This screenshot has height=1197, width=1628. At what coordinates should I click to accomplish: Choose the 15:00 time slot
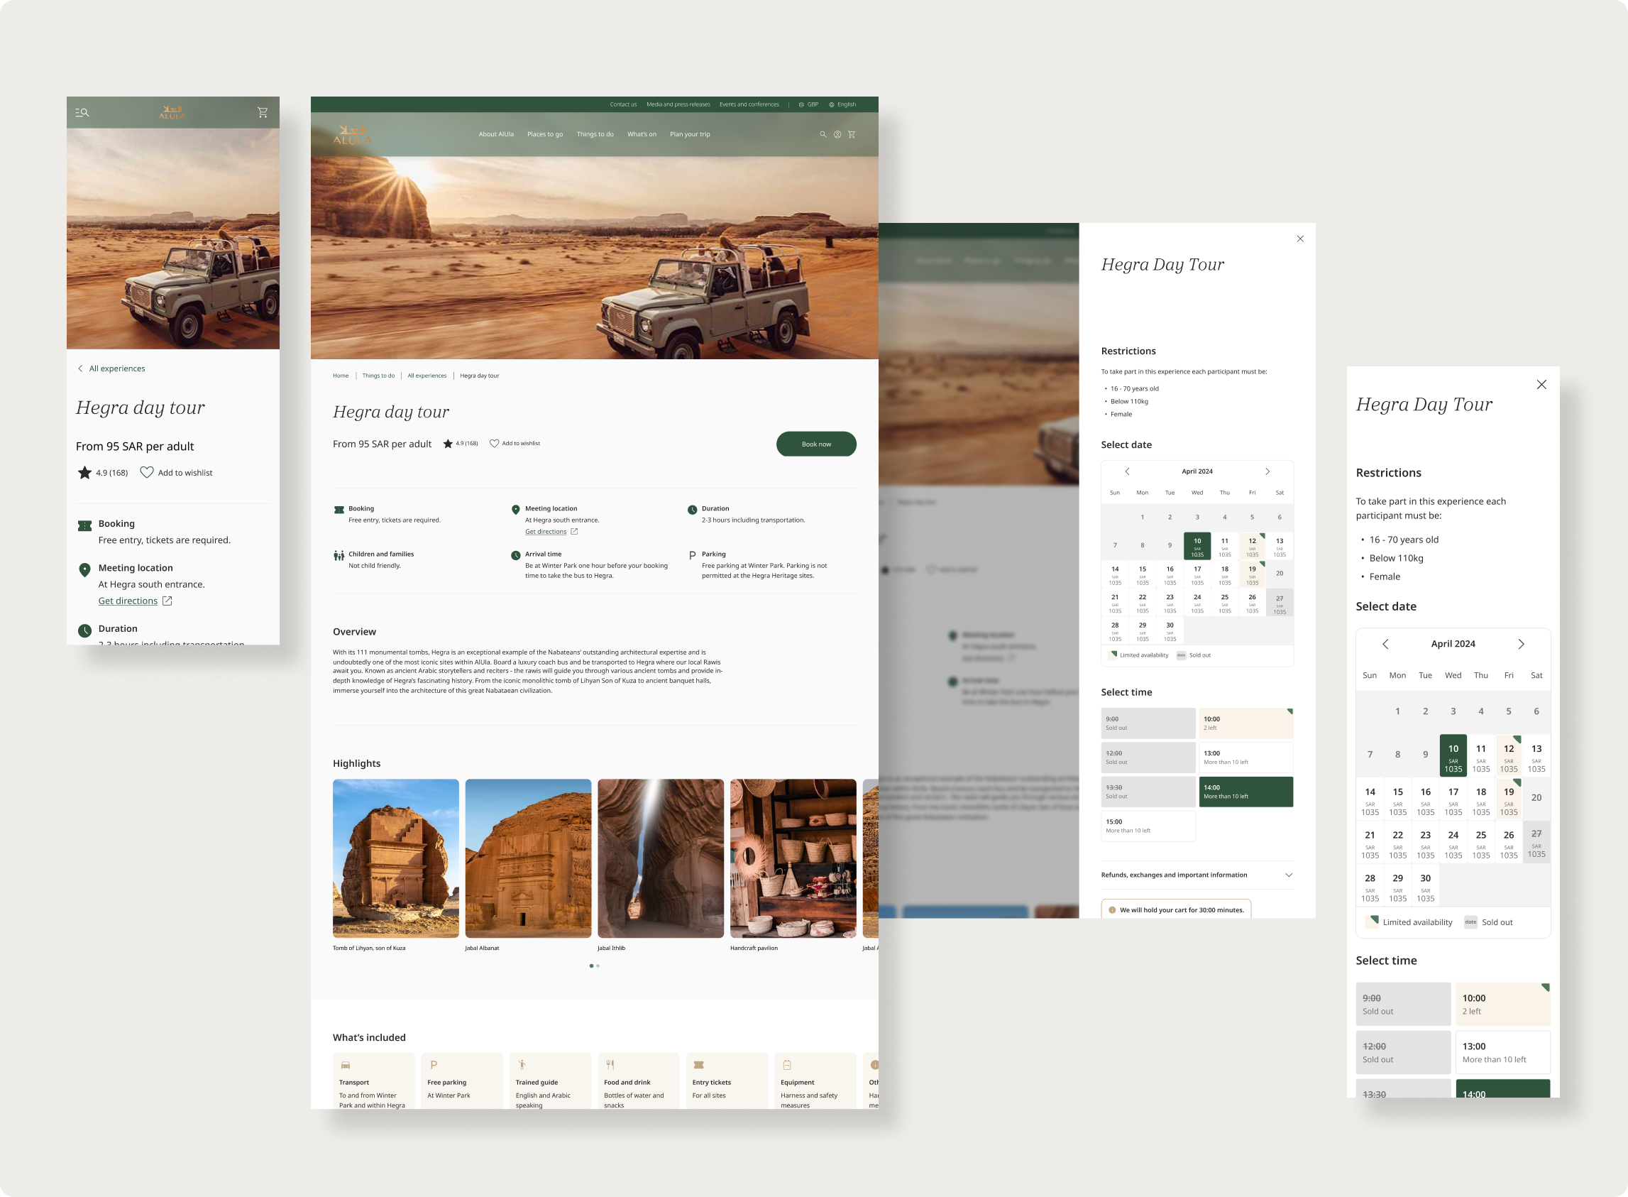[1148, 825]
